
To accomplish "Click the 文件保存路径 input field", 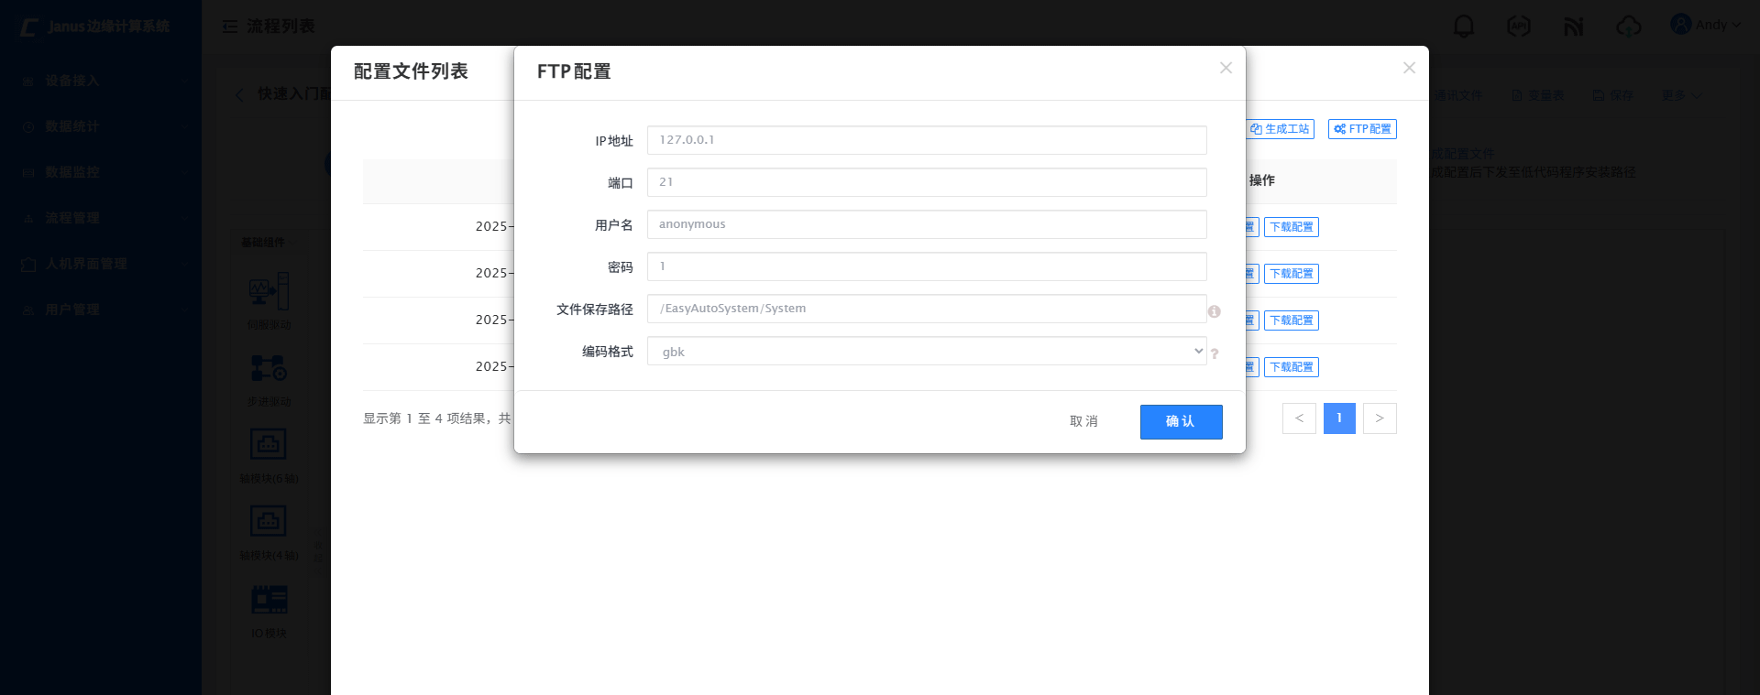I will click(x=926, y=309).
